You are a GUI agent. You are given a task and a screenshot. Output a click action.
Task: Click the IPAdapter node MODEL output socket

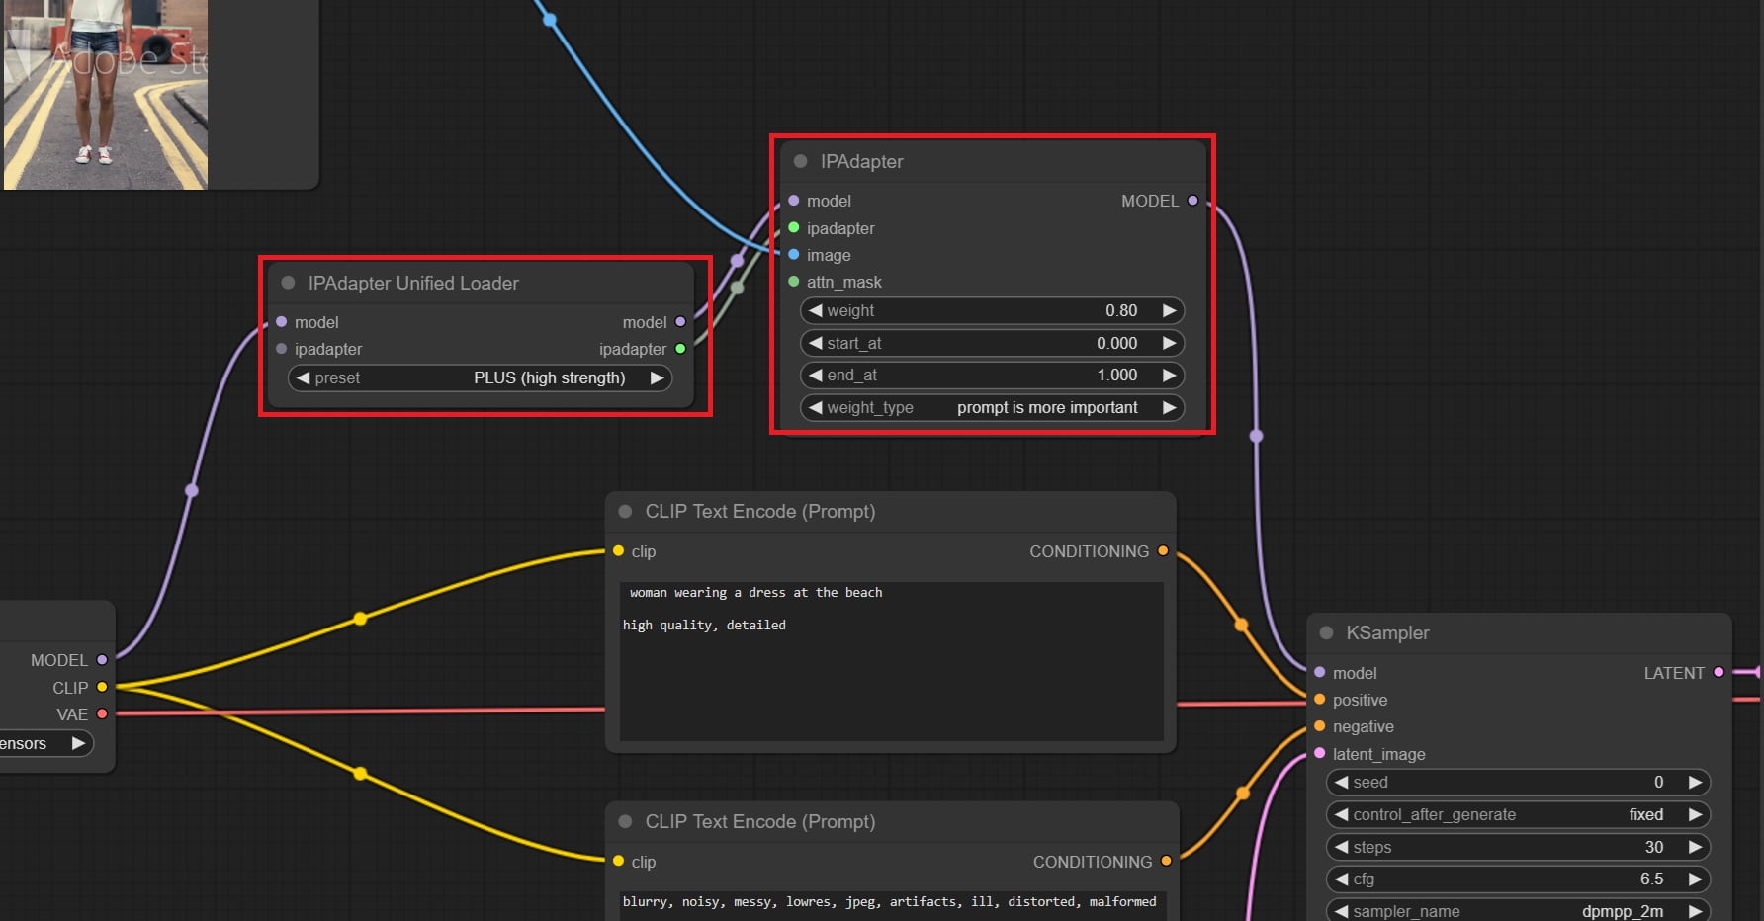coord(1192,201)
